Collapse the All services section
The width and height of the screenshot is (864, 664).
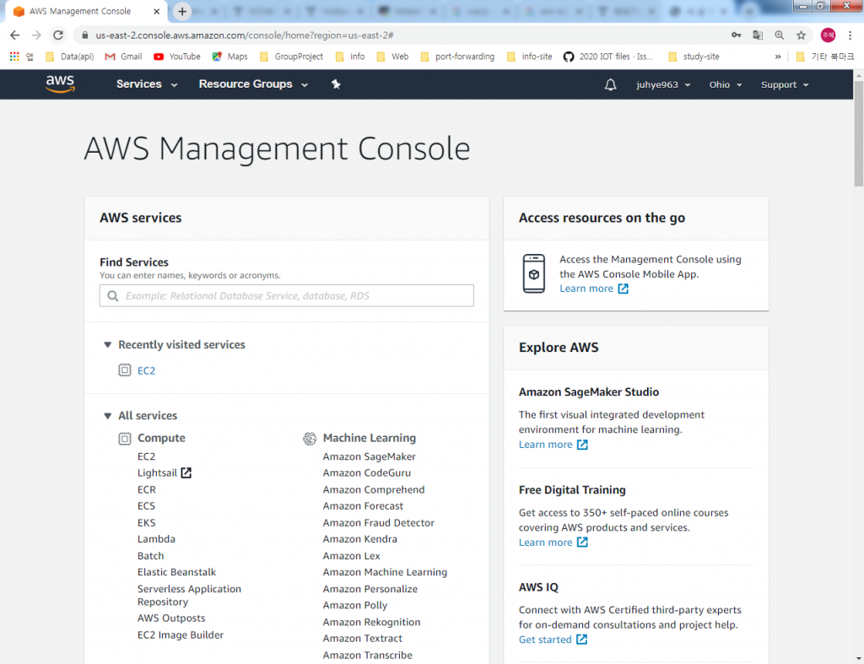[x=107, y=416]
